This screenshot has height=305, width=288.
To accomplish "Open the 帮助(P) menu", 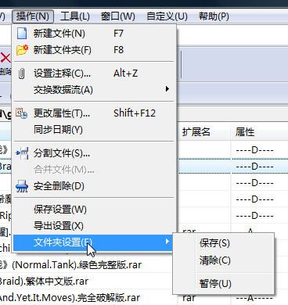I will [x=214, y=16].
